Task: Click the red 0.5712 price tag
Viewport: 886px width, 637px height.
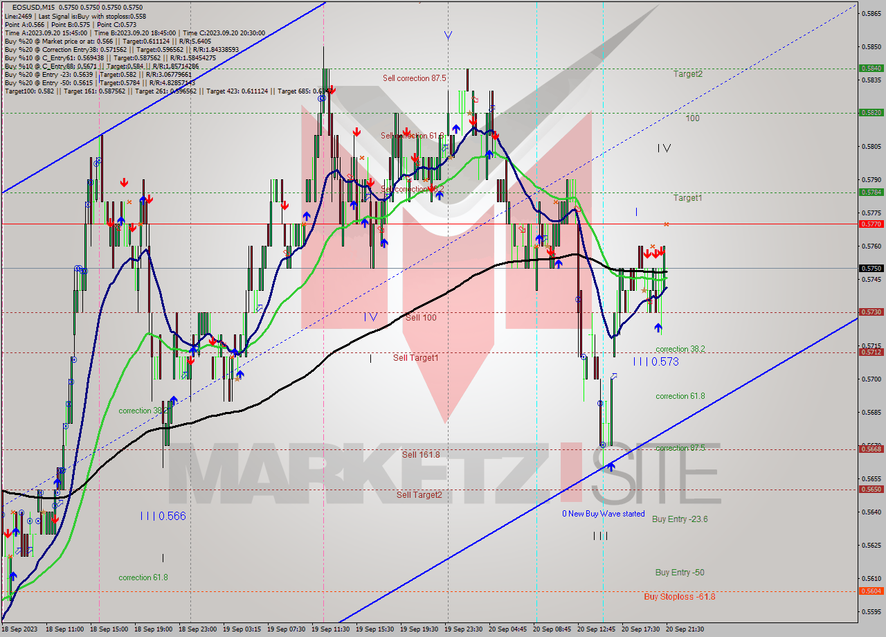Action: pos(871,352)
